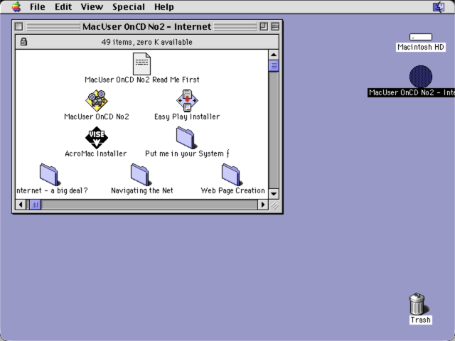The height and width of the screenshot is (341, 455).
Task: Select the MacUser OnCD No2 Read Me First document icon
Action: click(x=141, y=64)
